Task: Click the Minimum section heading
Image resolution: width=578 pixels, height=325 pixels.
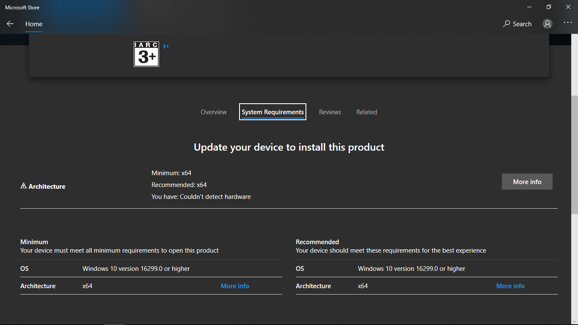Action: tap(34, 242)
